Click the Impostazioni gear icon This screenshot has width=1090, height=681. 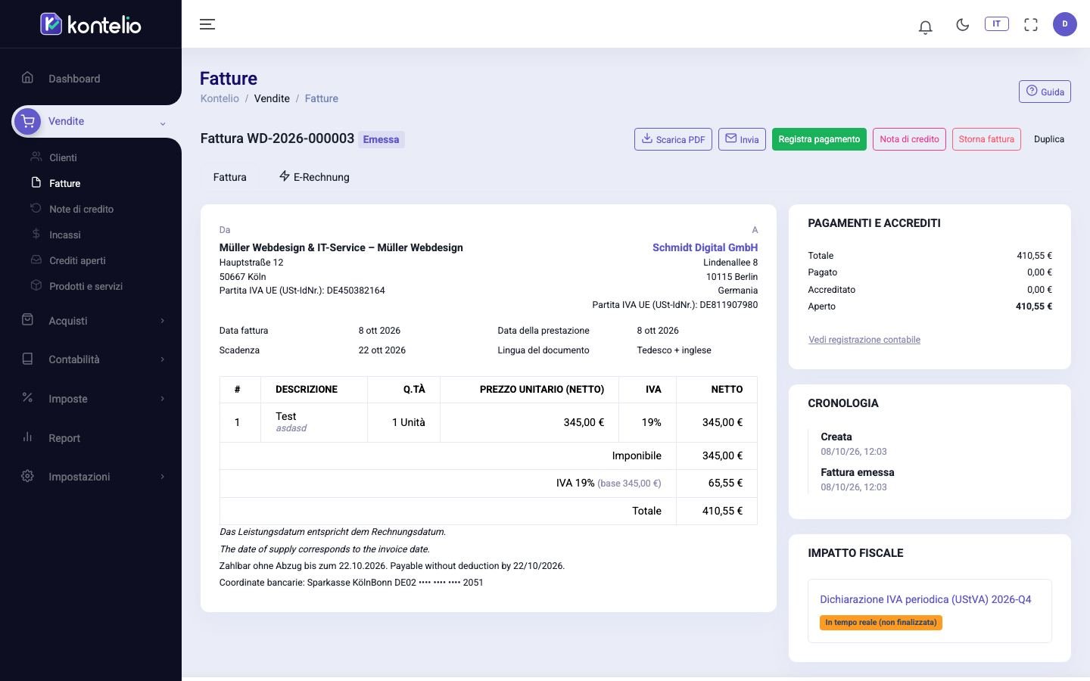click(x=27, y=476)
